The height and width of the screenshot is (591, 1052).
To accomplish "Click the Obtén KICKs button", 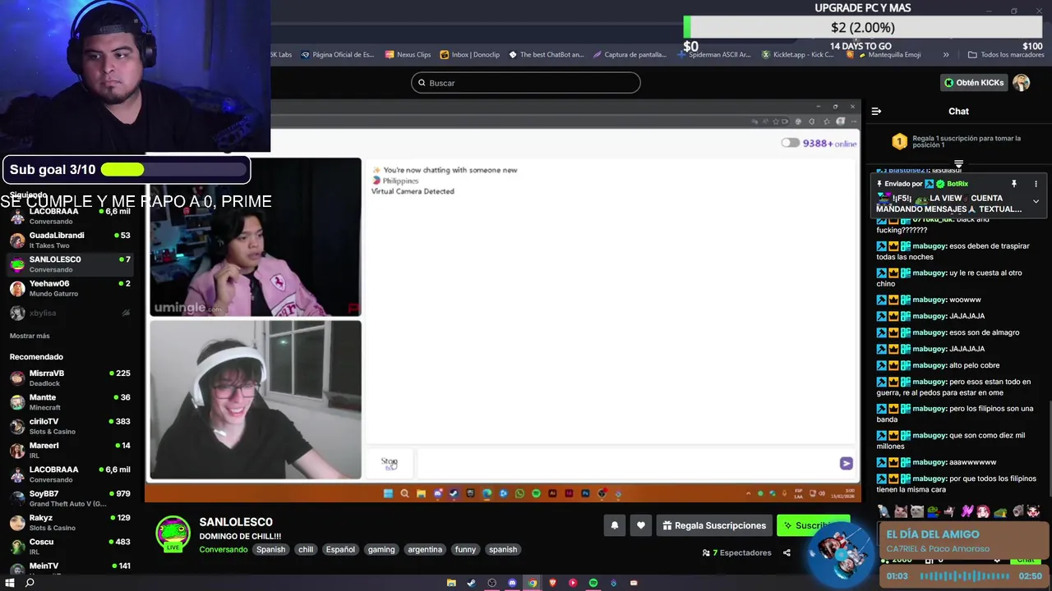I will pos(974,83).
